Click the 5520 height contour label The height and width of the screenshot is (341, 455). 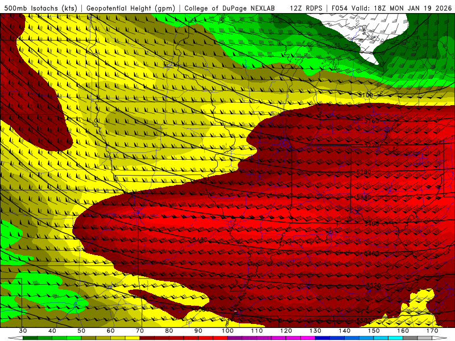pos(374,285)
